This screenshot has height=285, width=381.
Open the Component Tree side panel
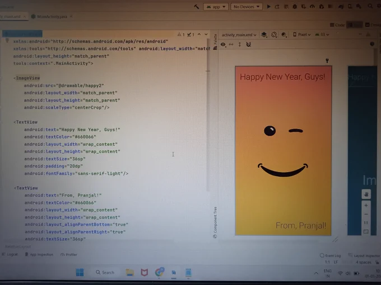pos(215,222)
